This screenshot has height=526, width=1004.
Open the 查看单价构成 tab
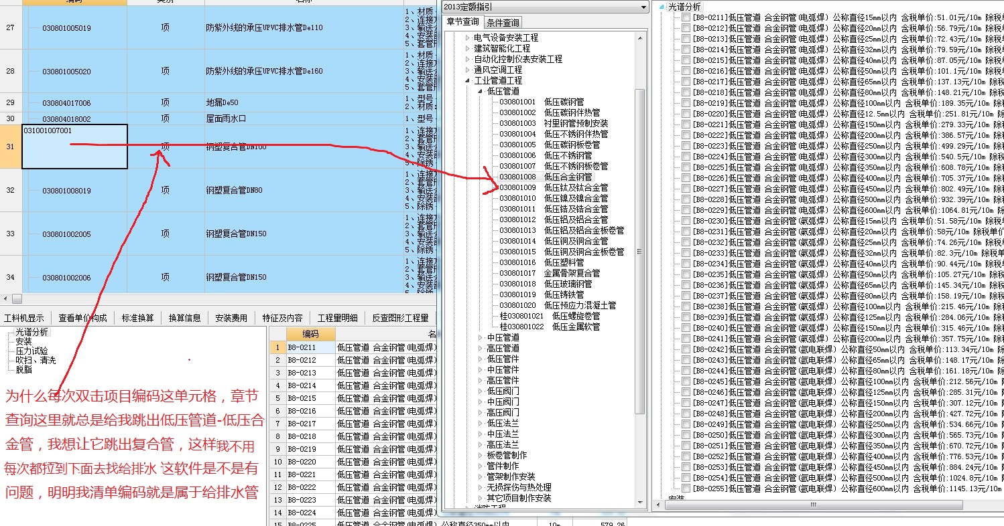point(82,318)
